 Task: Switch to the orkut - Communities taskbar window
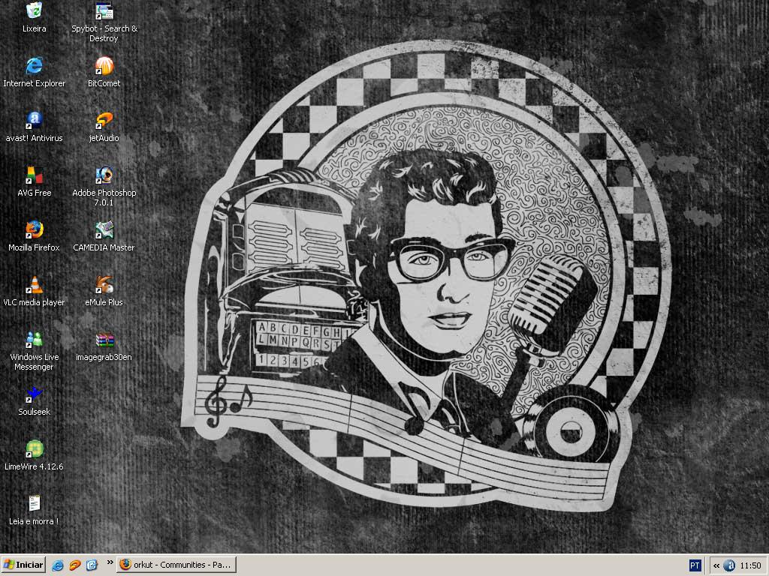click(177, 565)
